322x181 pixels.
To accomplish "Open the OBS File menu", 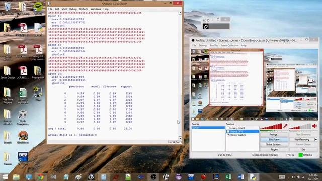I will 194,45.
